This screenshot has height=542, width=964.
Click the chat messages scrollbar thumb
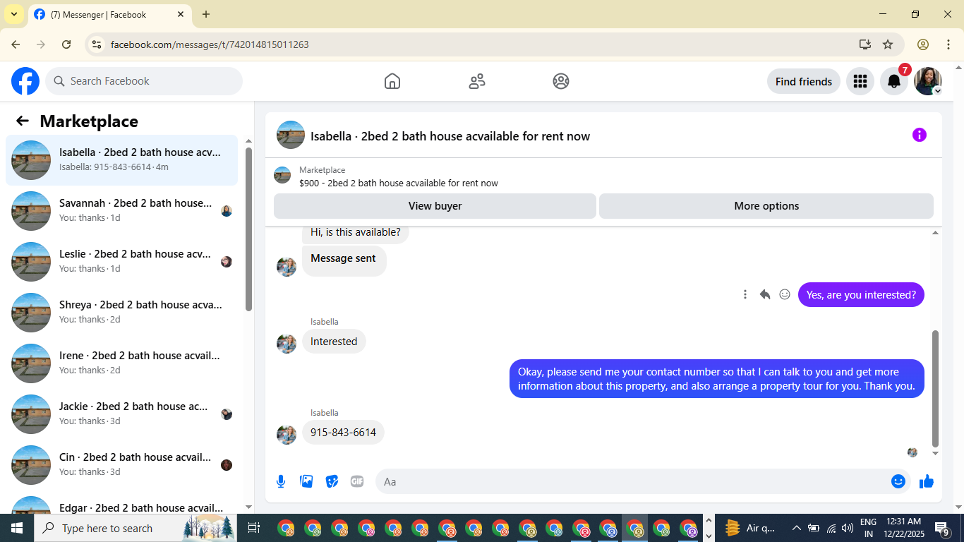936,389
